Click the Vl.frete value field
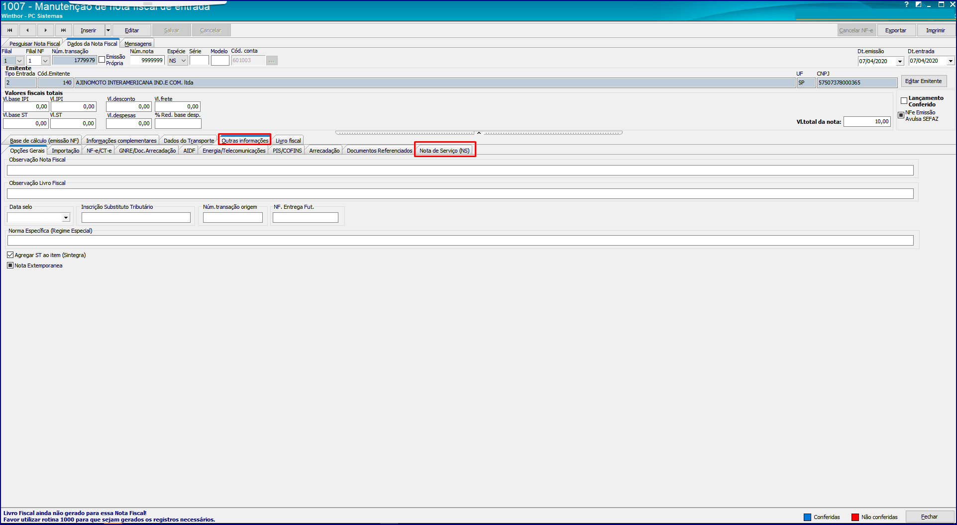The image size is (957, 525). [x=178, y=106]
